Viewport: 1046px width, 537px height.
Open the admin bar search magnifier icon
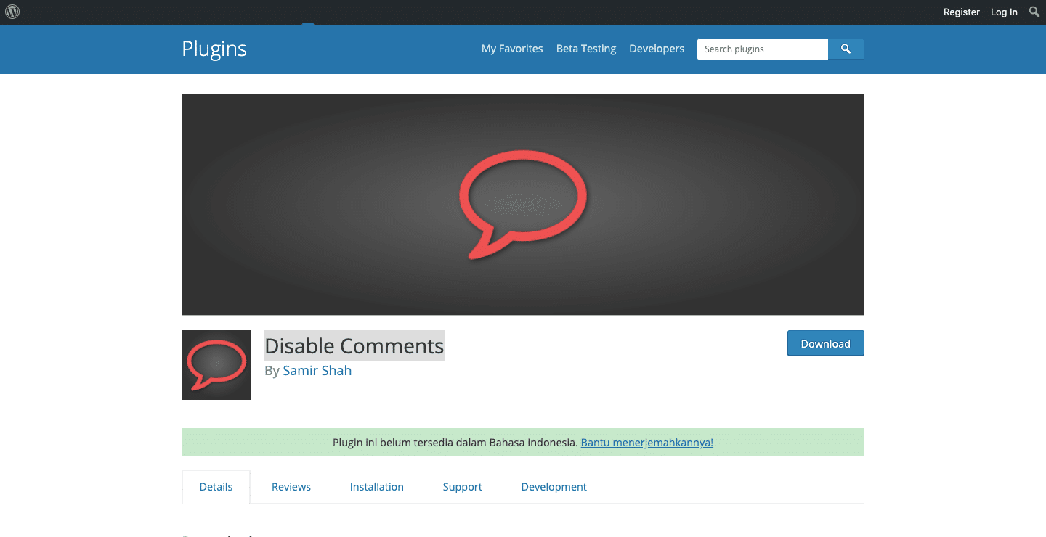[1034, 12]
